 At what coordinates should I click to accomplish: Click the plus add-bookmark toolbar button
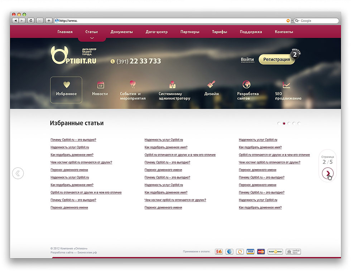[49, 20]
